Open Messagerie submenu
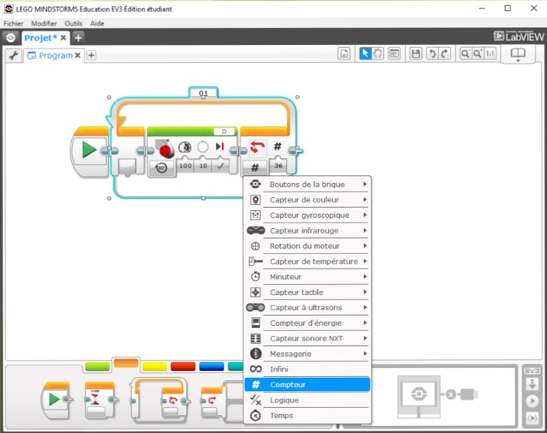This screenshot has height=433, width=547. coord(307,354)
